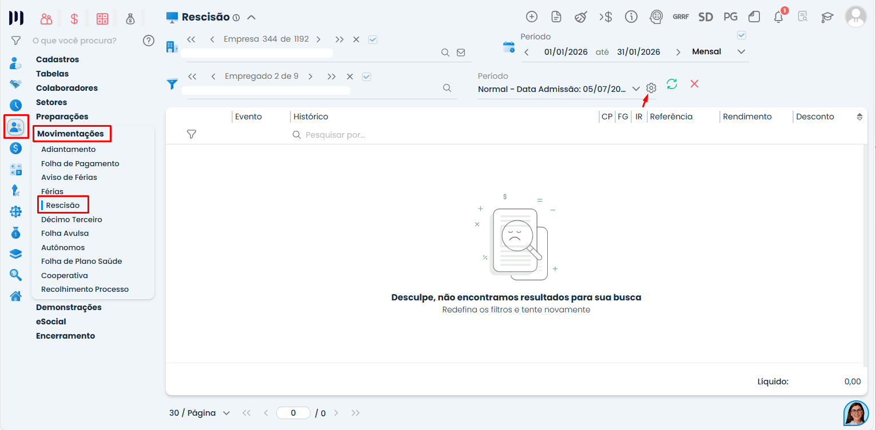Toggle the Empregado filter checkbox
Viewport: 876px width, 430px height.
pyautogui.click(x=367, y=77)
